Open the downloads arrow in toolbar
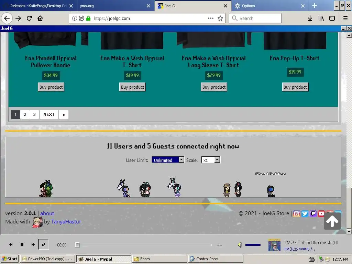Screen dimensions: 352x264 [310, 18]
